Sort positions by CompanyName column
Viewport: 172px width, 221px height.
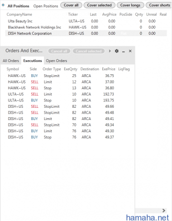[19, 14]
